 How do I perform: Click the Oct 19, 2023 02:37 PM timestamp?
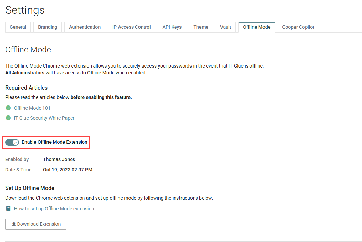pyautogui.click(x=68, y=170)
